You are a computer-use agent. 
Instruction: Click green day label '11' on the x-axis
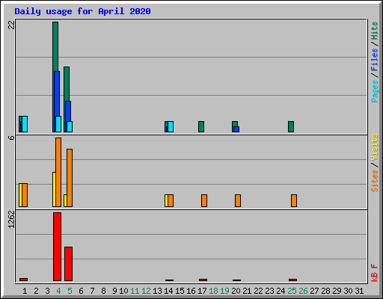[135, 291]
